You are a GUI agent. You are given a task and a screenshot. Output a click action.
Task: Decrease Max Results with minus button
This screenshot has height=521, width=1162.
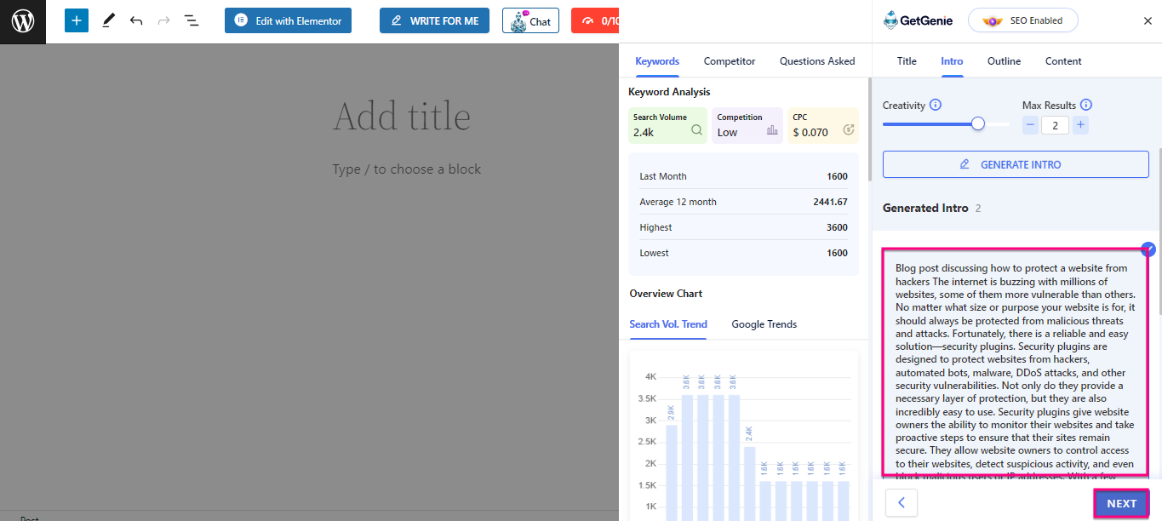coord(1030,125)
